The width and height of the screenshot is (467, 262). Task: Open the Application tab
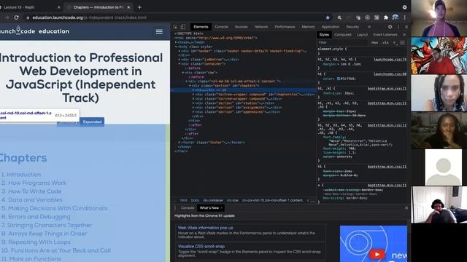tap(331, 27)
